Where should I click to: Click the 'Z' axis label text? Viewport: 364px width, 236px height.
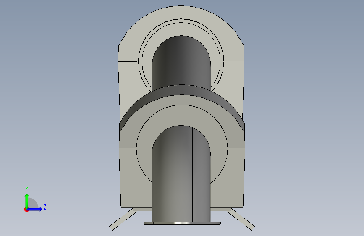[x=45, y=207]
